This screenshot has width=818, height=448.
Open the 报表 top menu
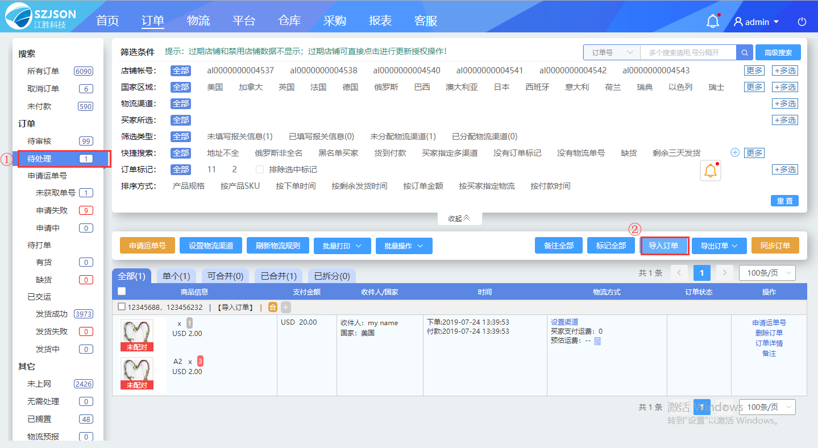380,20
